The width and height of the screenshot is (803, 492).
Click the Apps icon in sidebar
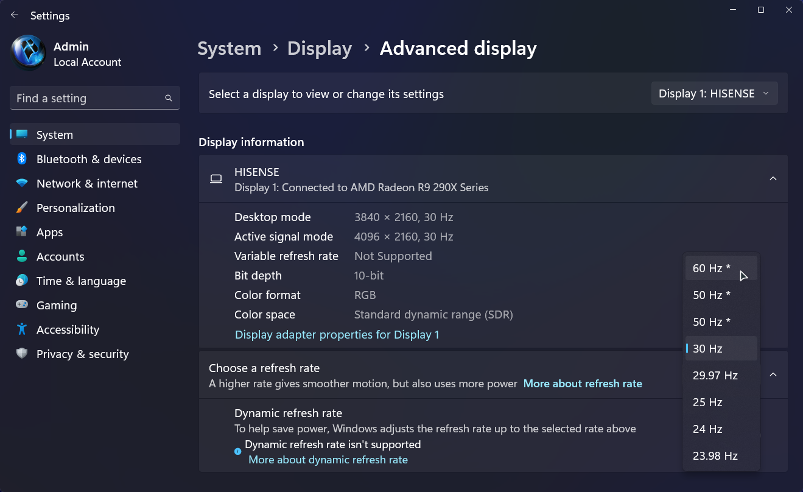click(22, 232)
